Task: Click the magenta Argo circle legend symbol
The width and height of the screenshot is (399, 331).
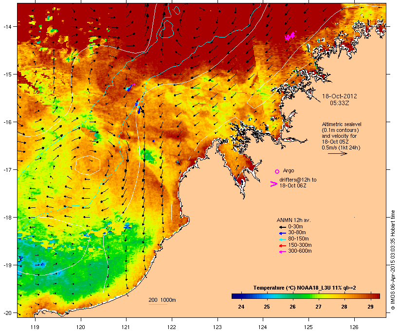Action: pyautogui.click(x=277, y=171)
